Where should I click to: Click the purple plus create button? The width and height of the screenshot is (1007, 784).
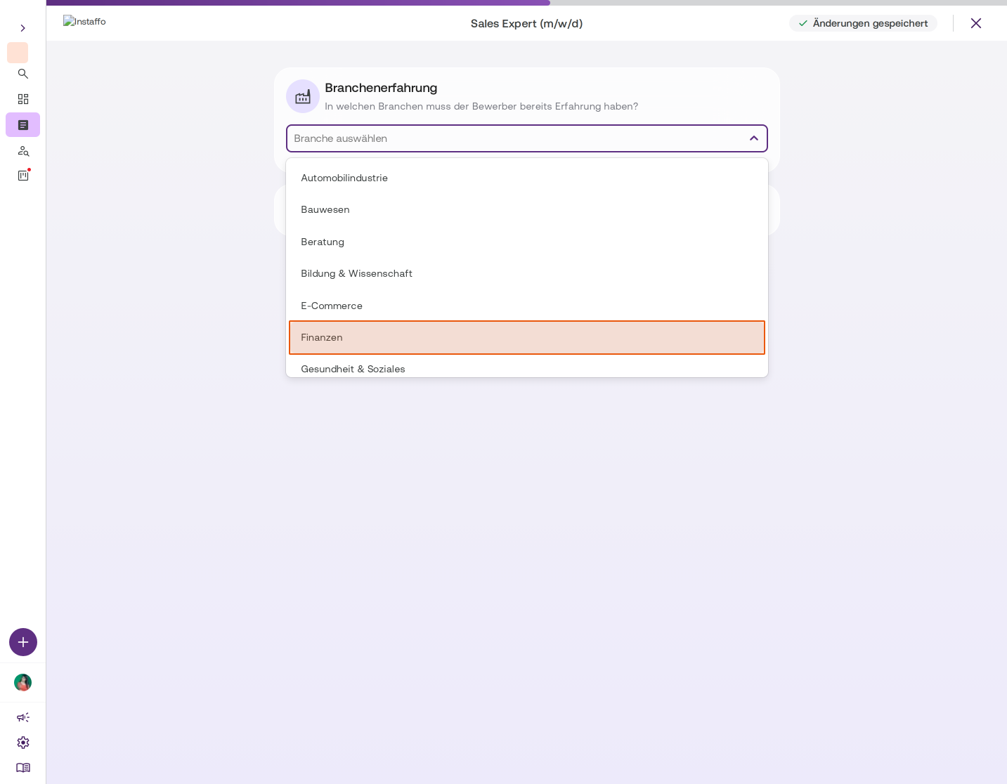point(23,642)
